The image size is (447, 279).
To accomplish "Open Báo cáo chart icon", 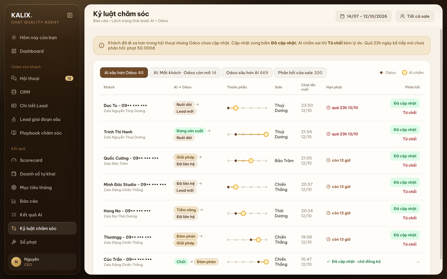I will [14, 201].
